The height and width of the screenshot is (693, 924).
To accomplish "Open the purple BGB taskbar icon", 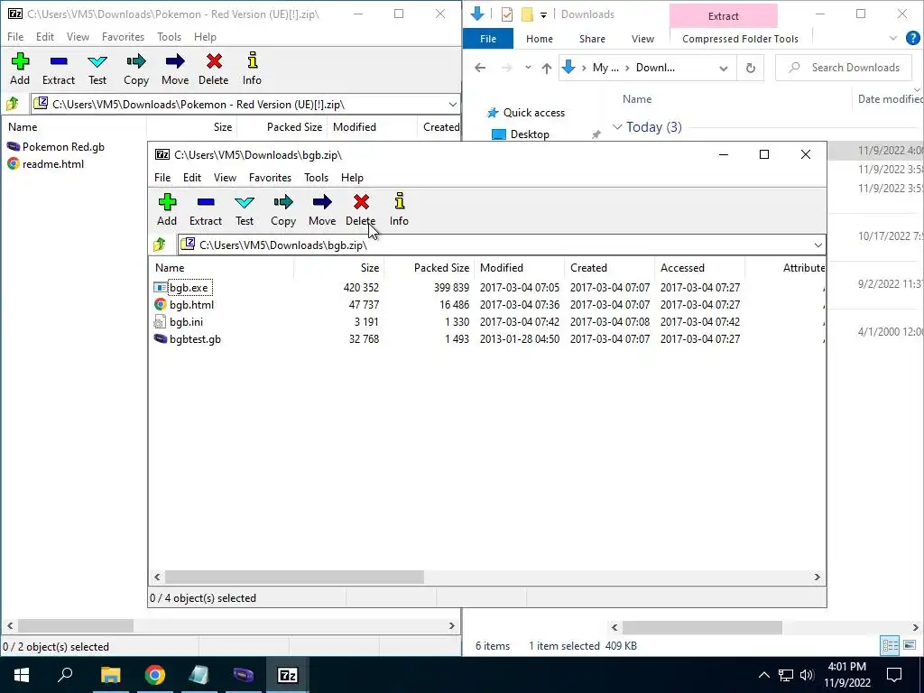I will pos(243,675).
